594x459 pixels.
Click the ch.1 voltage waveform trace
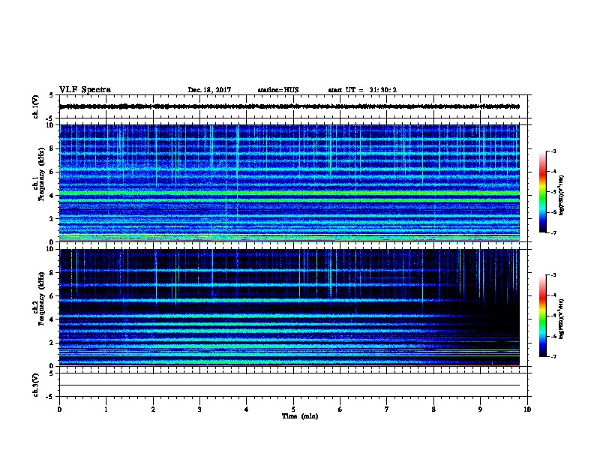pyautogui.click(x=289, y=106)
